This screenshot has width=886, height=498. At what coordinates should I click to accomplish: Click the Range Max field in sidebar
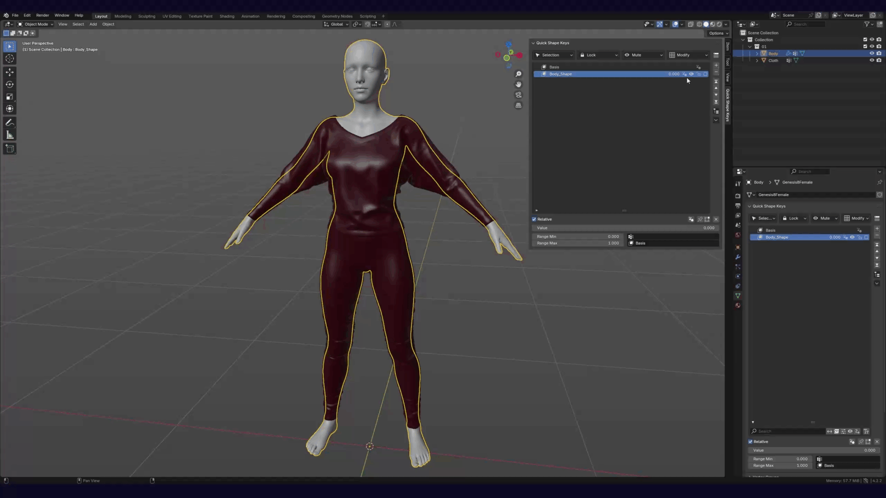578,243
